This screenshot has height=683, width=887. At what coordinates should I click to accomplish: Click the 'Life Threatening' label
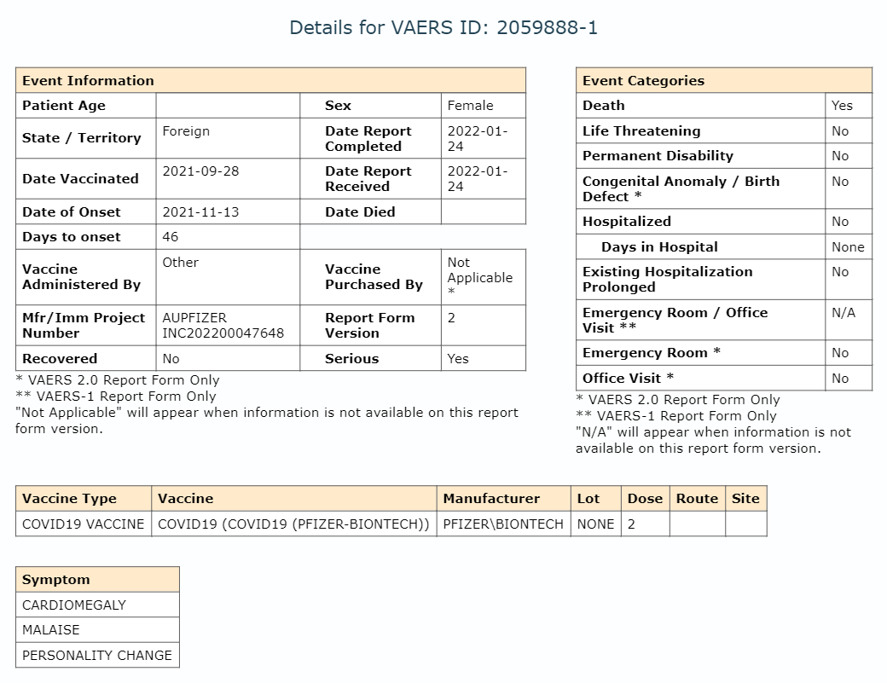tap(641, 131)
